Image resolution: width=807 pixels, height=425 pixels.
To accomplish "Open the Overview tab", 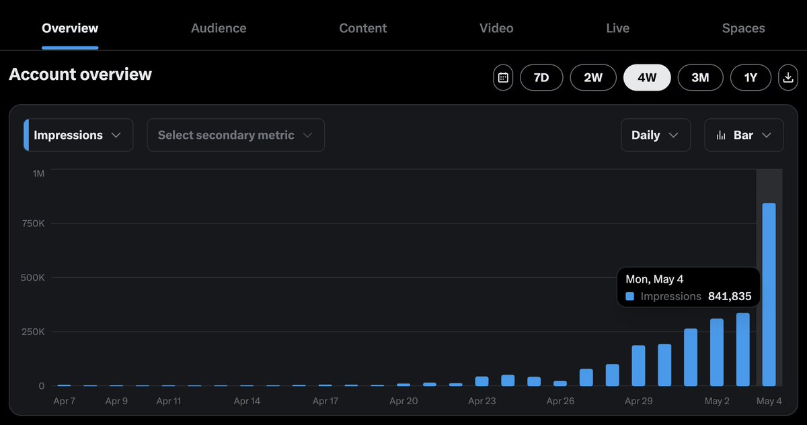I will tap(70, 28).
